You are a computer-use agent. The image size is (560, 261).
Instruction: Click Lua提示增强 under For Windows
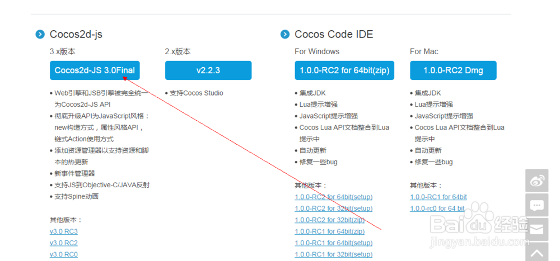coord(319,105)
